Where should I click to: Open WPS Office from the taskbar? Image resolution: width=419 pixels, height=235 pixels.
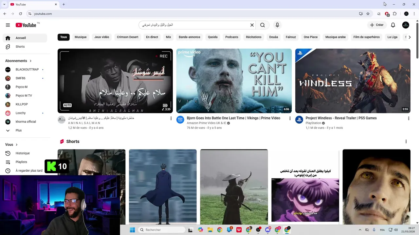tap(239, 230)
